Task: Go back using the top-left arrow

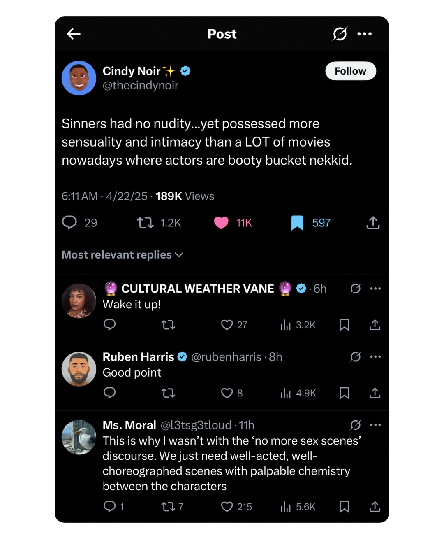Action: (x=74, y=34)
